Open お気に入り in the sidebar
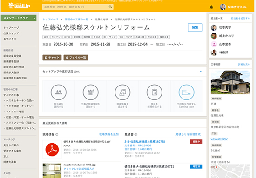The image size is (256, 178). (x=10, y=39)
